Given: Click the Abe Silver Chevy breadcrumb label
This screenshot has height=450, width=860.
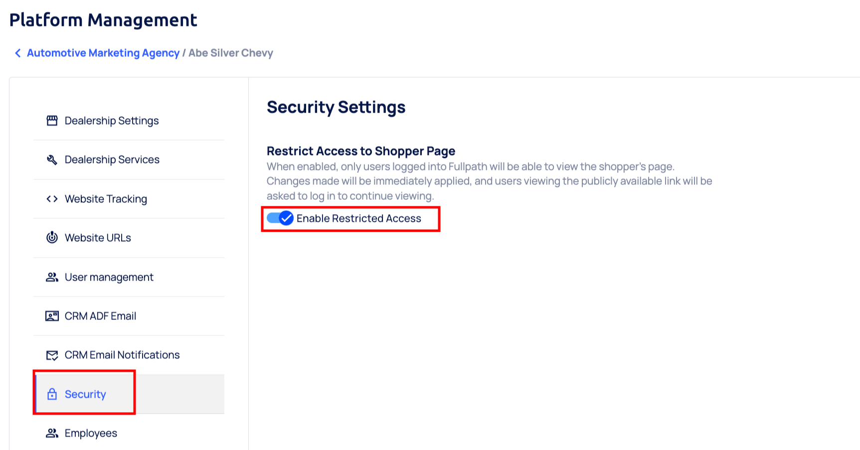Looking at the screenshot, I should click(230, 53).
